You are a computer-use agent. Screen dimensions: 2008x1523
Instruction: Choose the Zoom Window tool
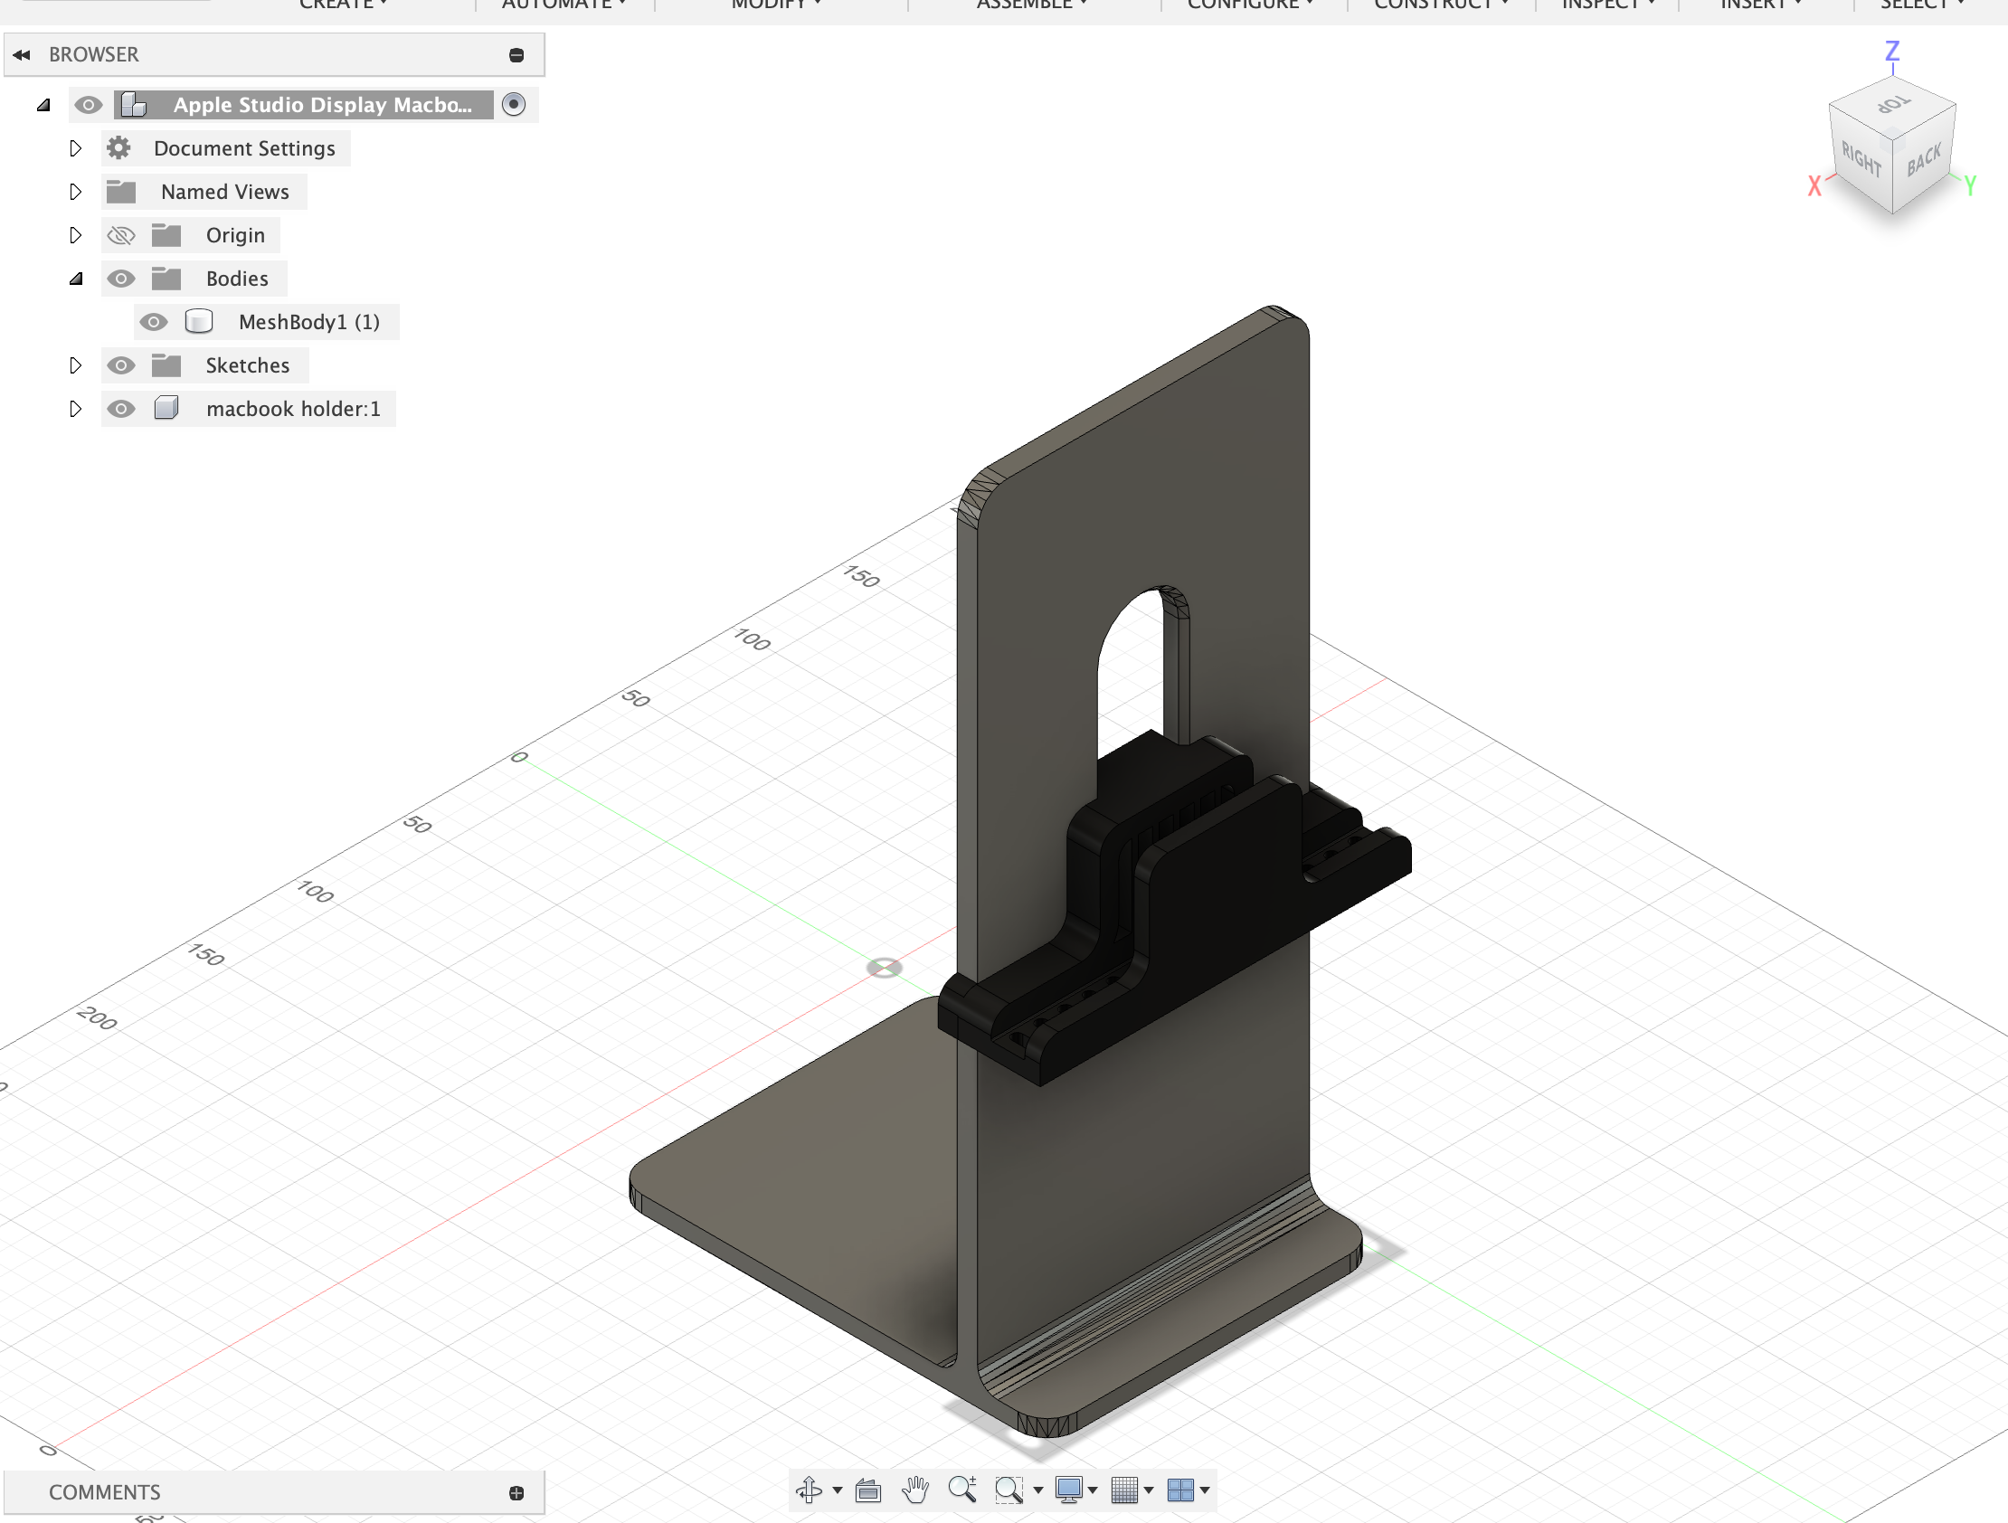pos(1009,1490)
